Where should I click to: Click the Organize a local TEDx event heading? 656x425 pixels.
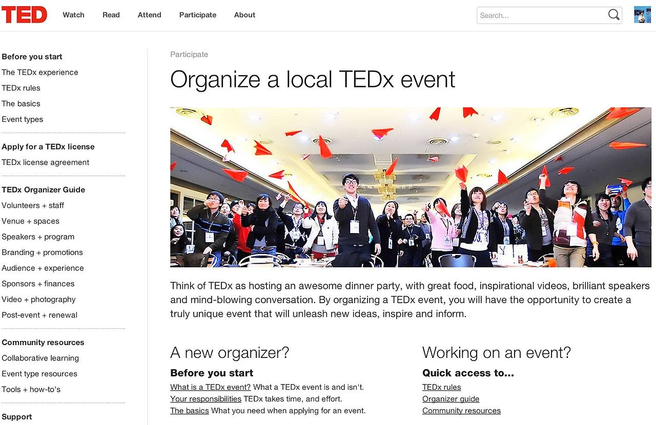[313, 80]
